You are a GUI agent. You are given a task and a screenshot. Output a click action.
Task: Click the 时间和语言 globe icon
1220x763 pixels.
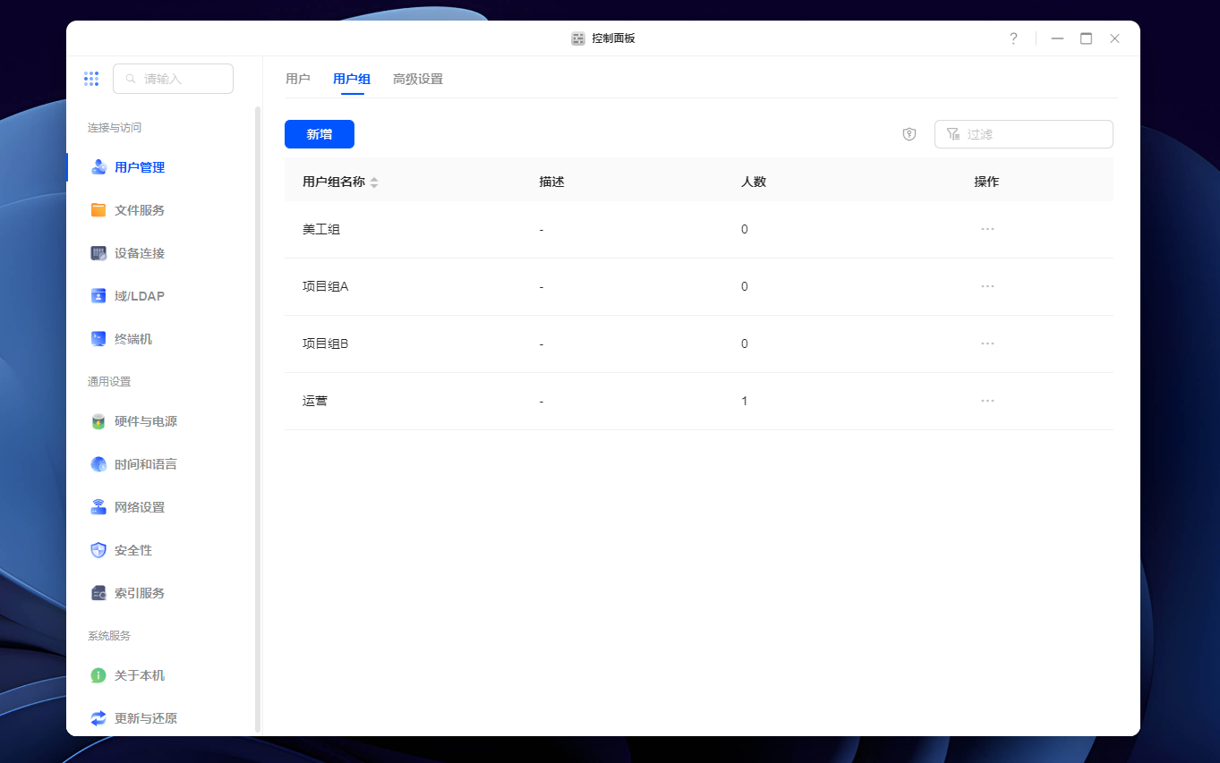(98, 464)
